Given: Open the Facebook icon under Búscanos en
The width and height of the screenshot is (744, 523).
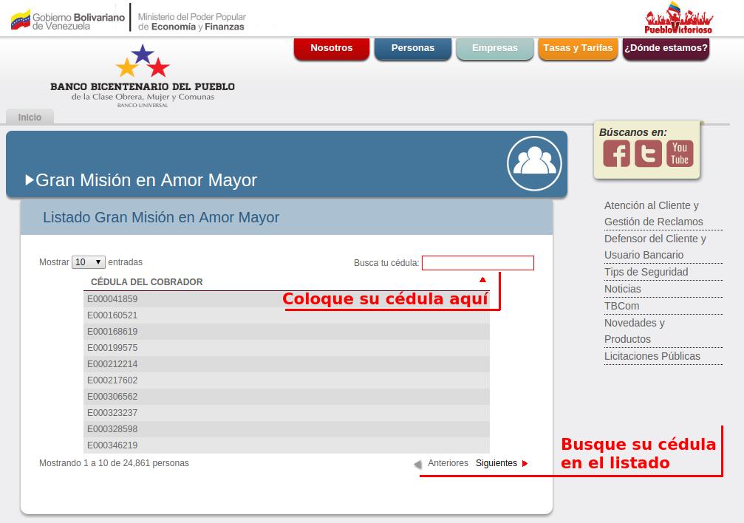Looking at the screenshot, I should tap(616, 154).
